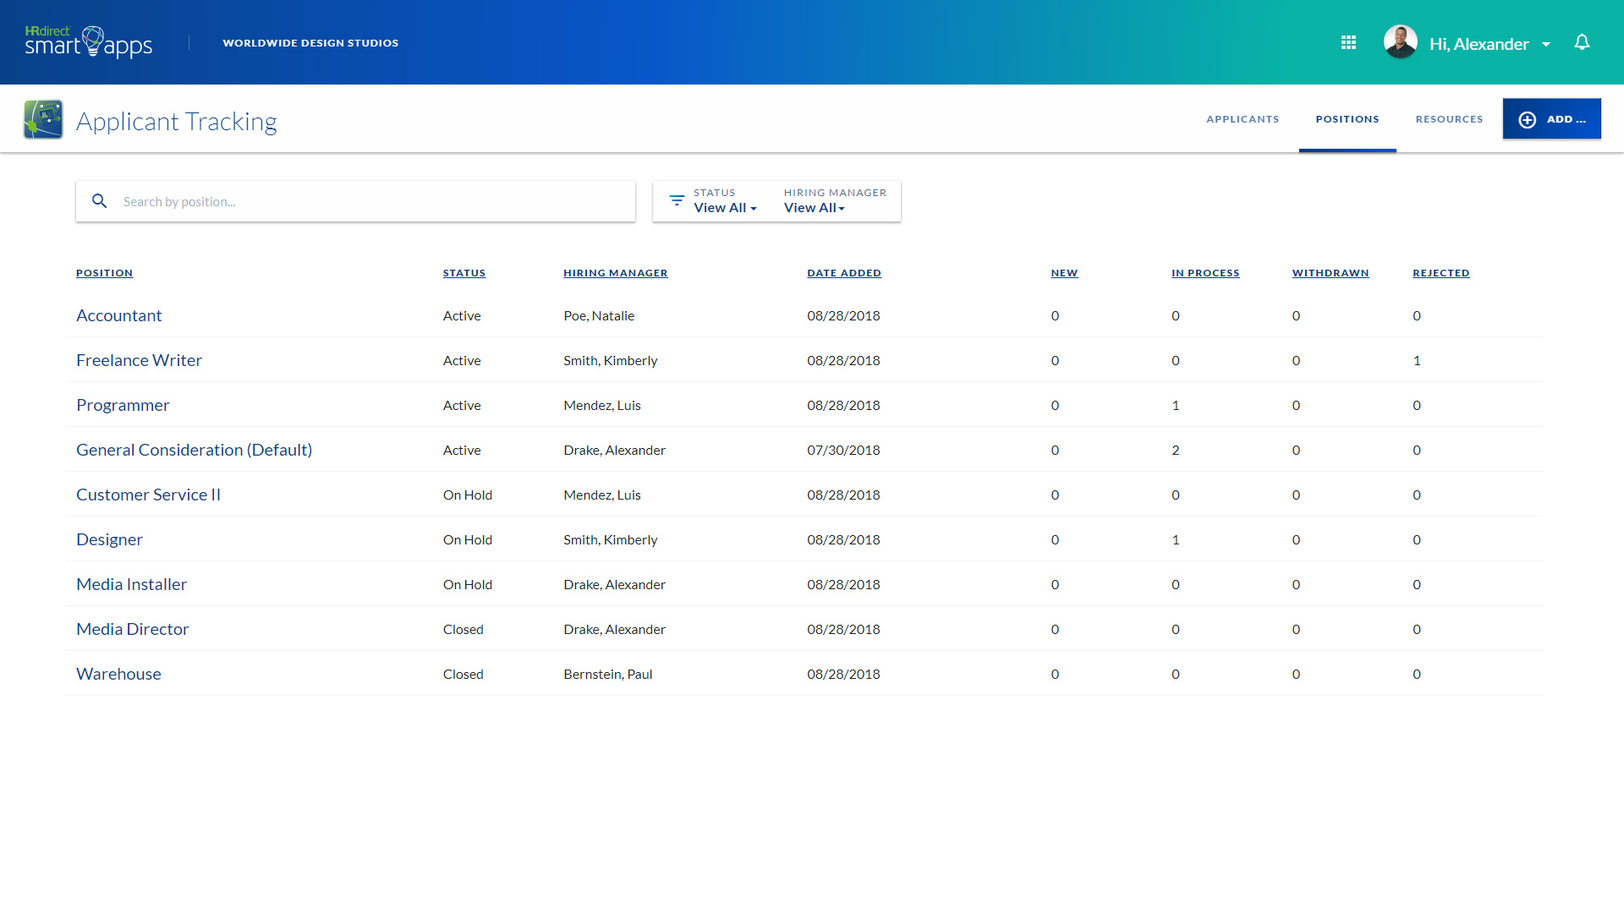Click Media Director's Closed status

coord(463,630)
